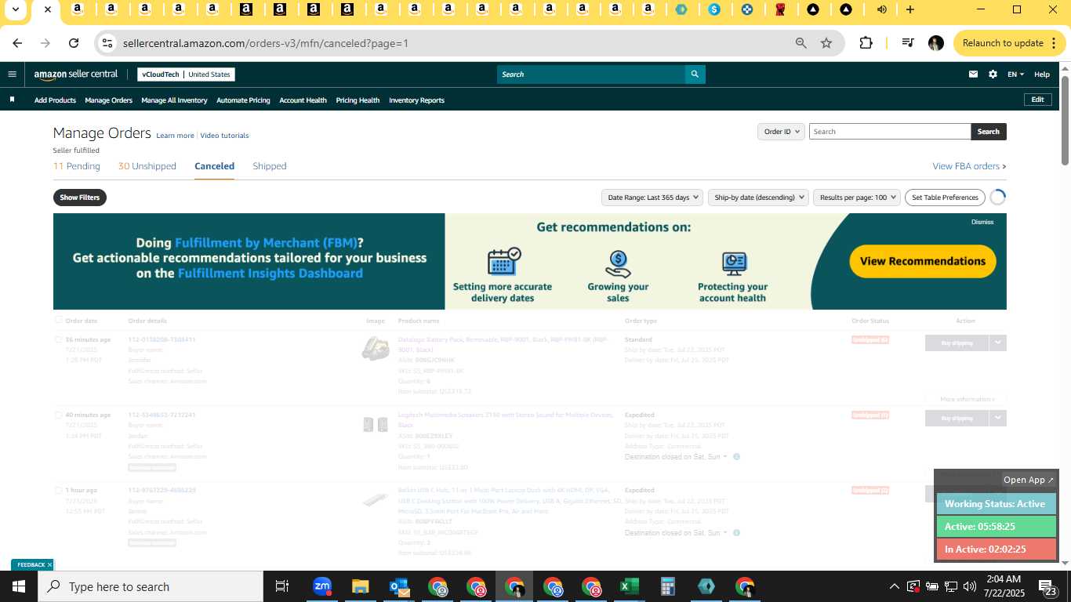The image size is (1071, 602).
Task: Open the Chrome extensions puzzle icon
Action: tap(866, 43)
